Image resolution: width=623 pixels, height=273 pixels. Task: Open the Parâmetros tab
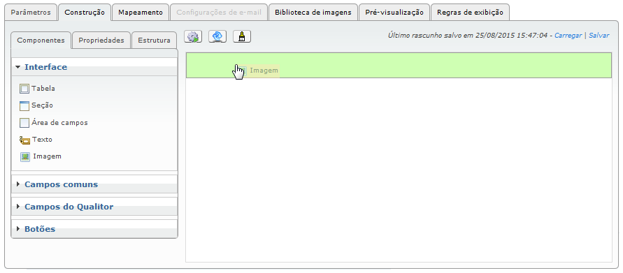[x=31, y=13]
